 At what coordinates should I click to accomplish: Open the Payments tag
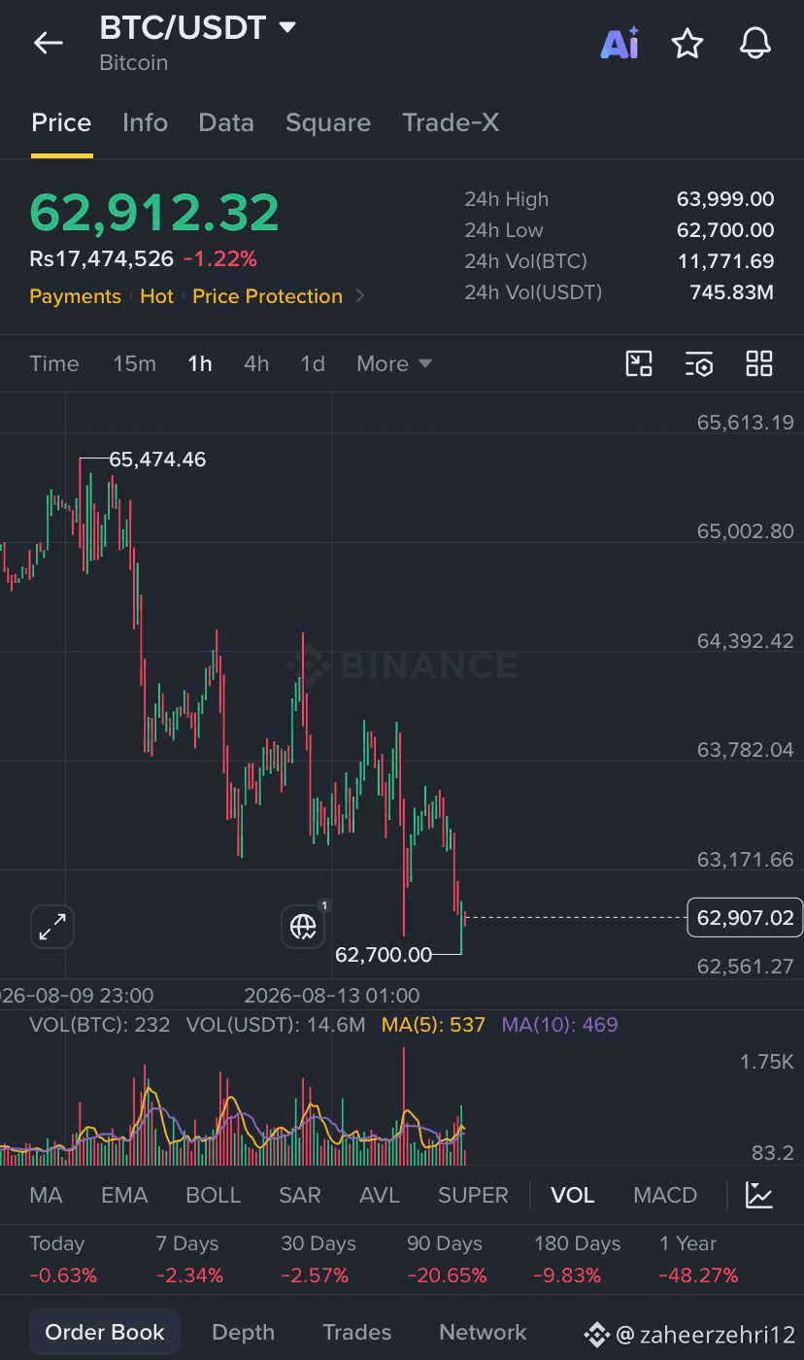tap(75, 296)
